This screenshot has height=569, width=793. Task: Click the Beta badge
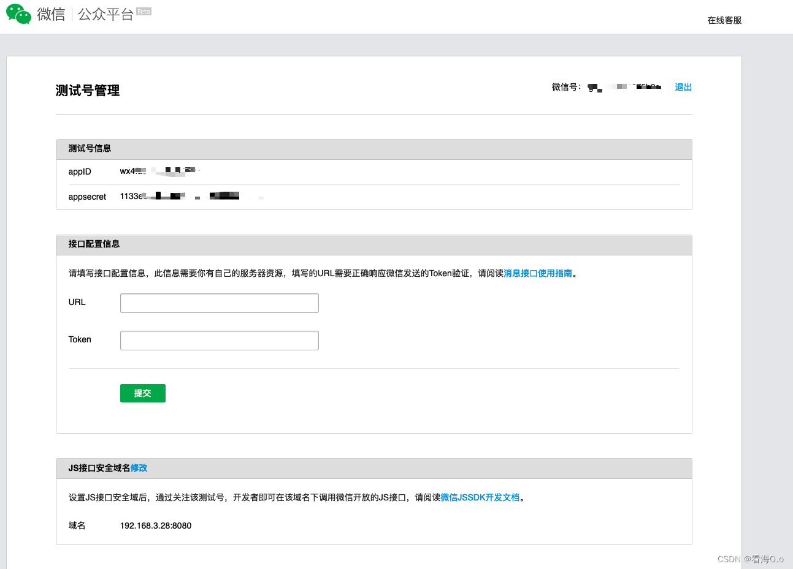(144, 11)
